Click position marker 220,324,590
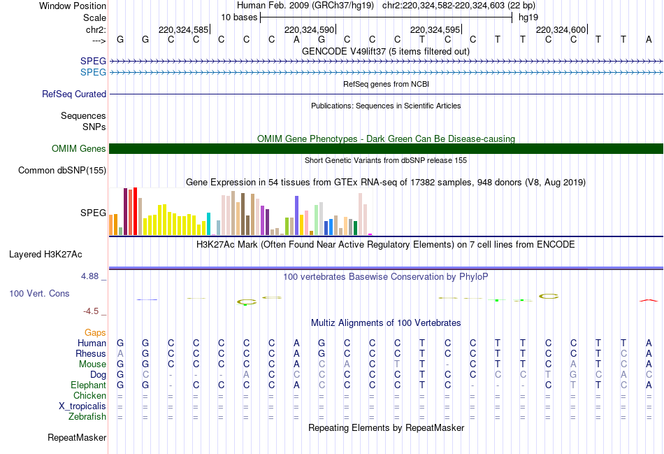 [x=310, y=29]
